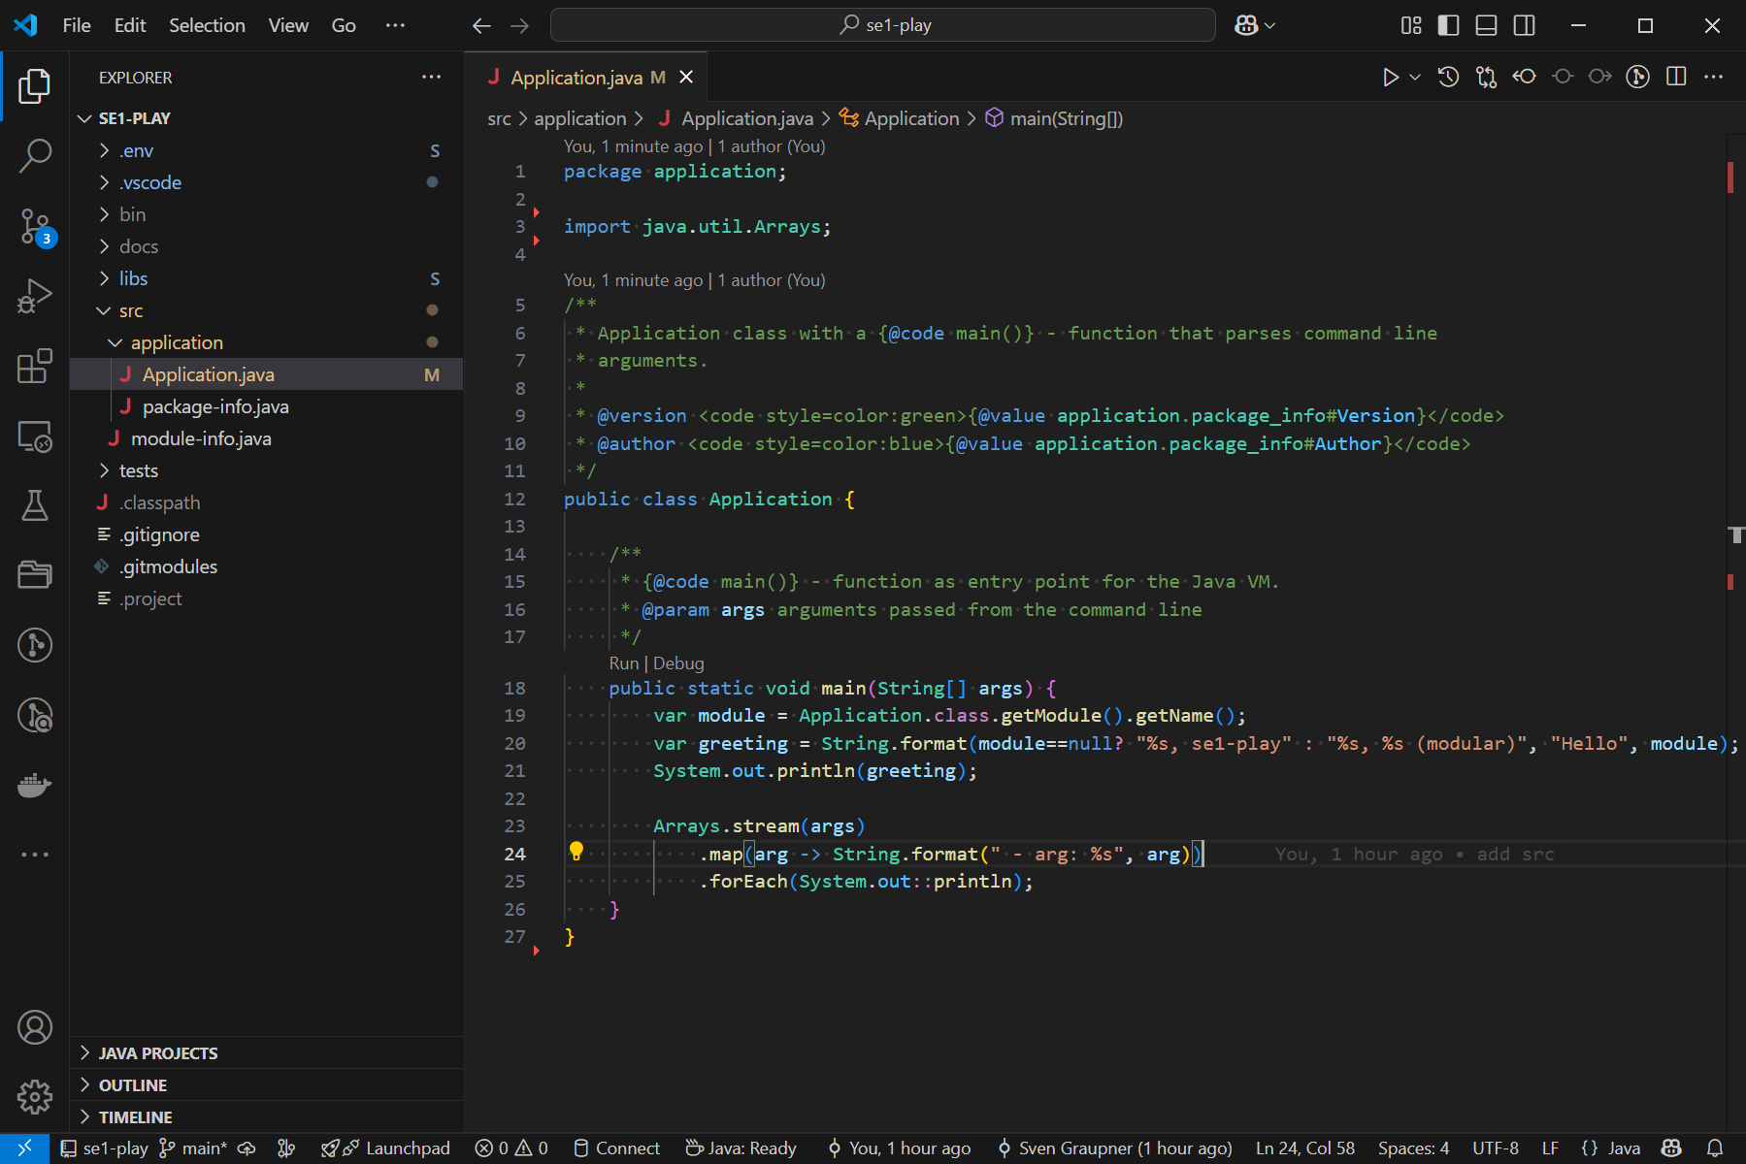
Task: Expand the tests folder
Action: (267, 470)
